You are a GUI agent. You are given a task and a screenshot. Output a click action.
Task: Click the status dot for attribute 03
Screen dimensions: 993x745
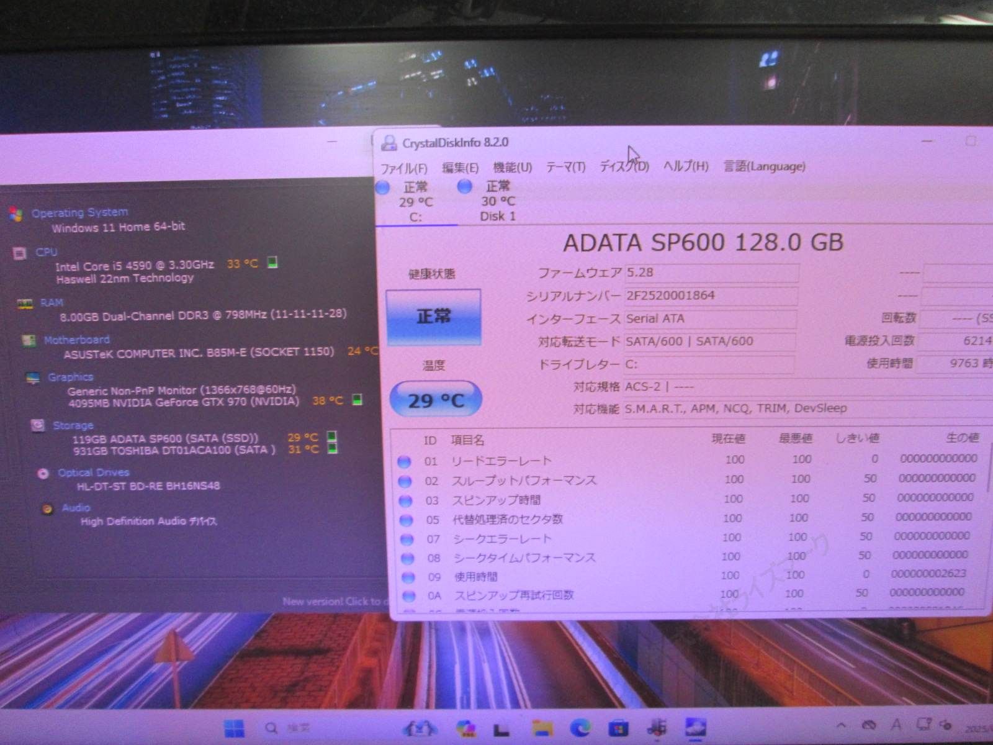point(405,500)
